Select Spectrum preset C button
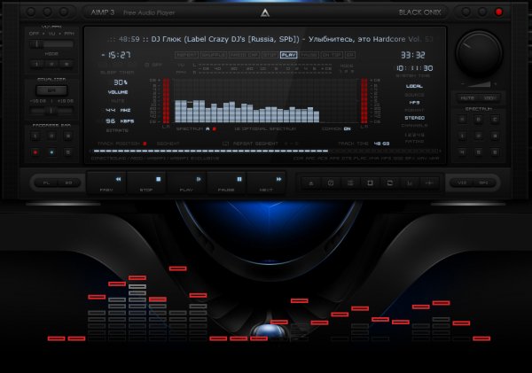This screenshot has width=532, height=373. click(x=495, y=120)
